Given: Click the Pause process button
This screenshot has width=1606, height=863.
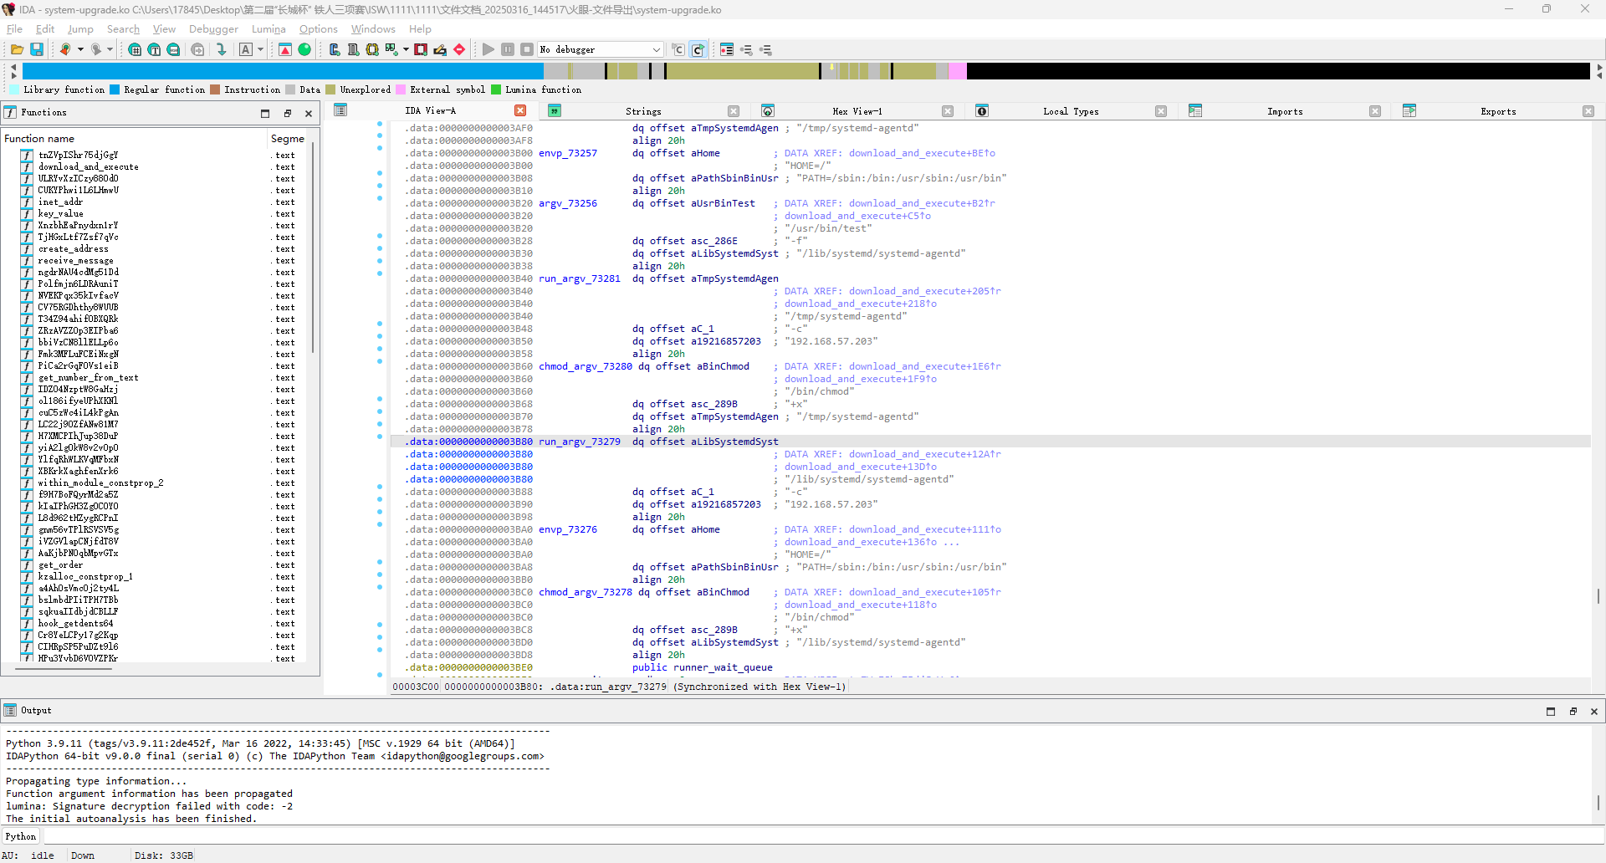Looking at the screenshot, I should pyautogui.click(x=508, y=49).
